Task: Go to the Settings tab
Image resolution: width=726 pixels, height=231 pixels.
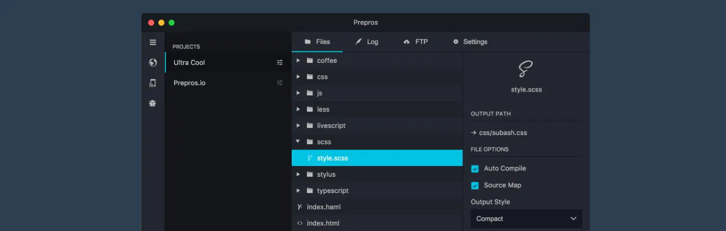Action: pyautogui.click(x=470, y=42)
